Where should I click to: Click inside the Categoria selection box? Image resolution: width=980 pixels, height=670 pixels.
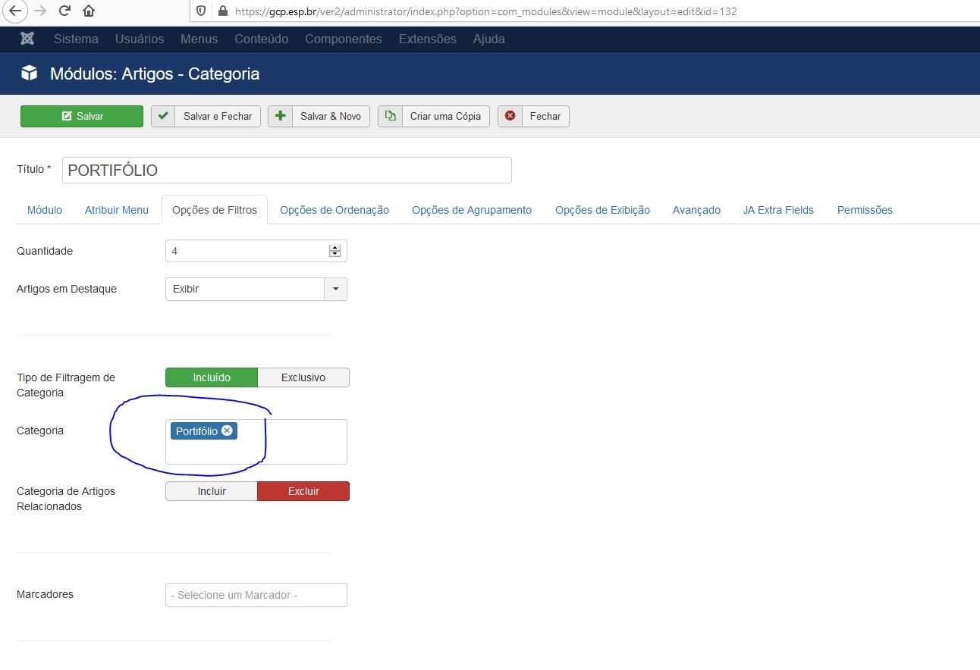pyautogui.click(x=256, y=442)
